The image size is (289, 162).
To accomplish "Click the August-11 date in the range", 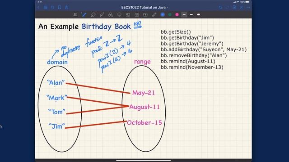I will tap(144, 107).
